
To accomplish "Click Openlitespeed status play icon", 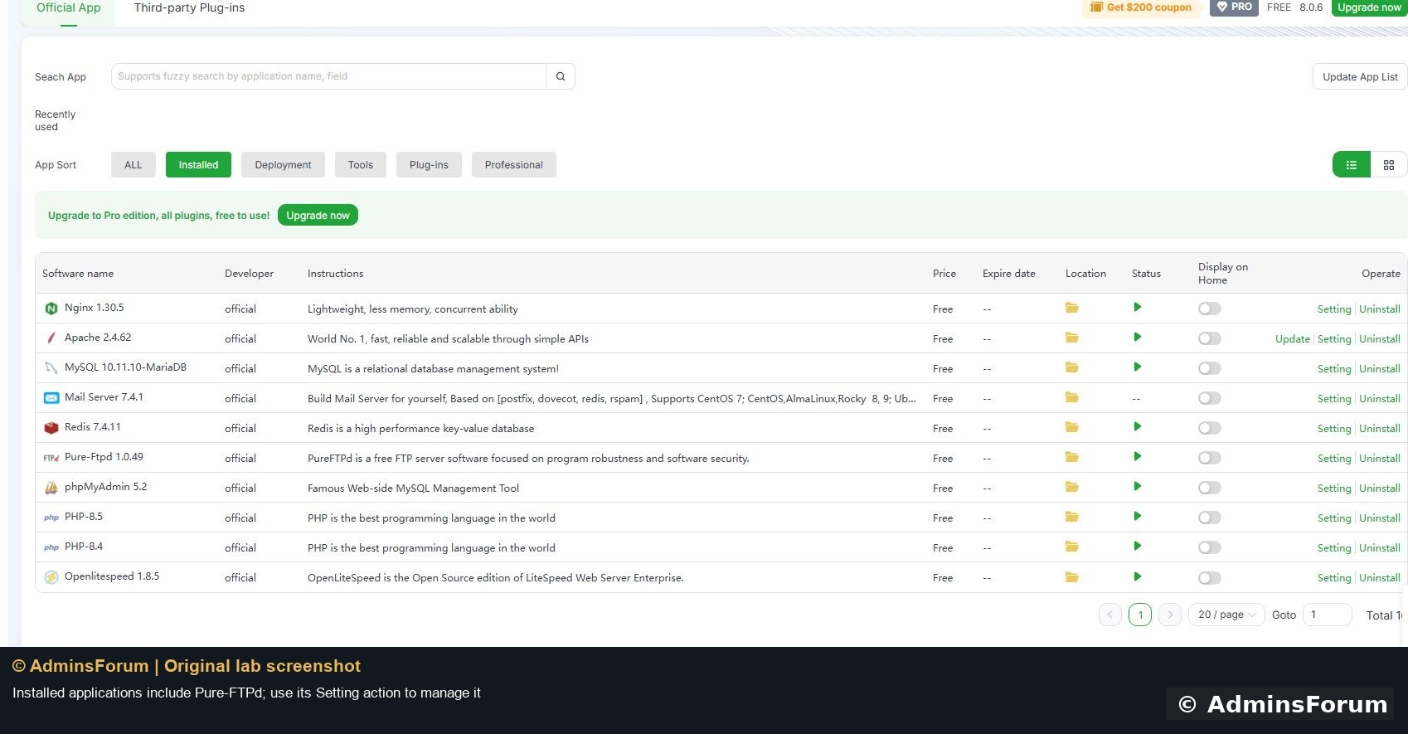I will click(x=1138, y=576).
